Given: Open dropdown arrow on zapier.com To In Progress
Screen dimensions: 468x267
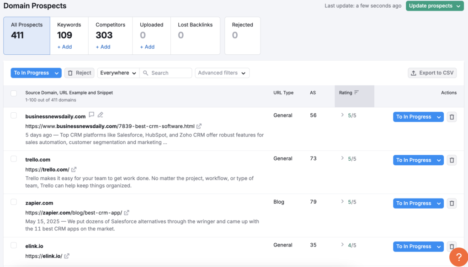Looking at the screenshot, I should click(439, 203).
